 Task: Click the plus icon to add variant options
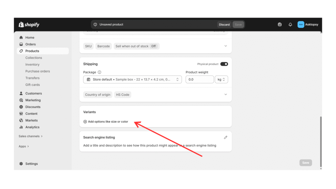click(x=85, y=122)
